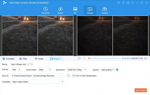
Task: Click the name info icon
Action: pos(32,64)
